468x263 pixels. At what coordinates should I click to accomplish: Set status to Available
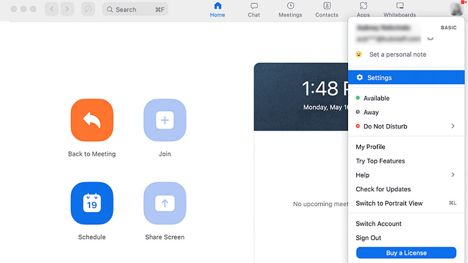point(376,98)
